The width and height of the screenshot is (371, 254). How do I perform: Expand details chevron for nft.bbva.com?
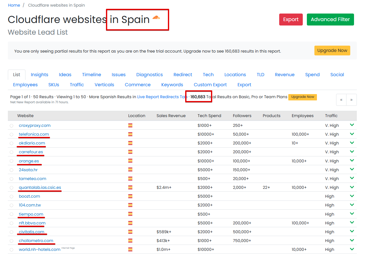352,223
